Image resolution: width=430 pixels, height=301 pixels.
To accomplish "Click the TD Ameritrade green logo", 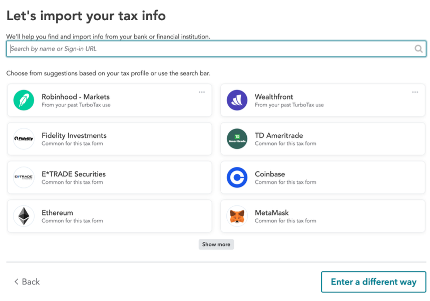I will pos(237,139).
